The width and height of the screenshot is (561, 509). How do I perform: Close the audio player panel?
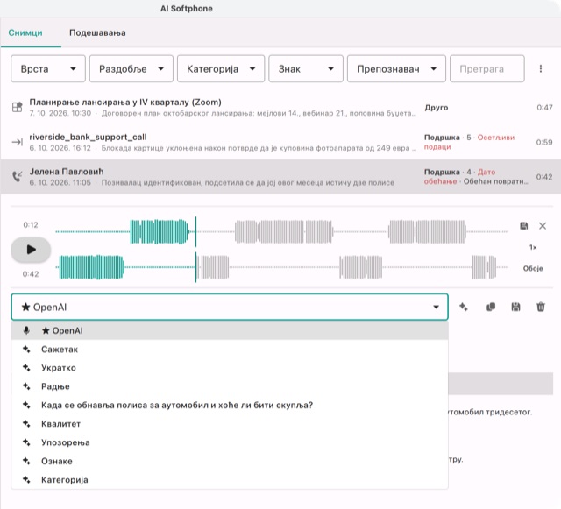pos(543,226)
